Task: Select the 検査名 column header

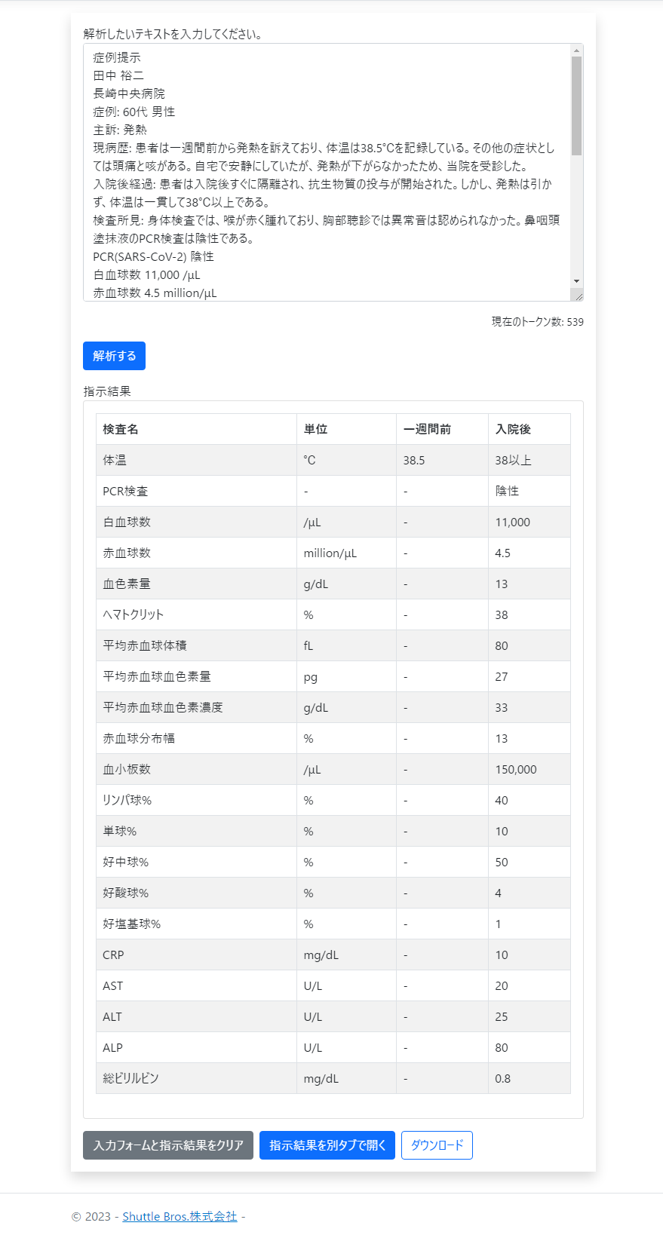Action: coord(196,429)
